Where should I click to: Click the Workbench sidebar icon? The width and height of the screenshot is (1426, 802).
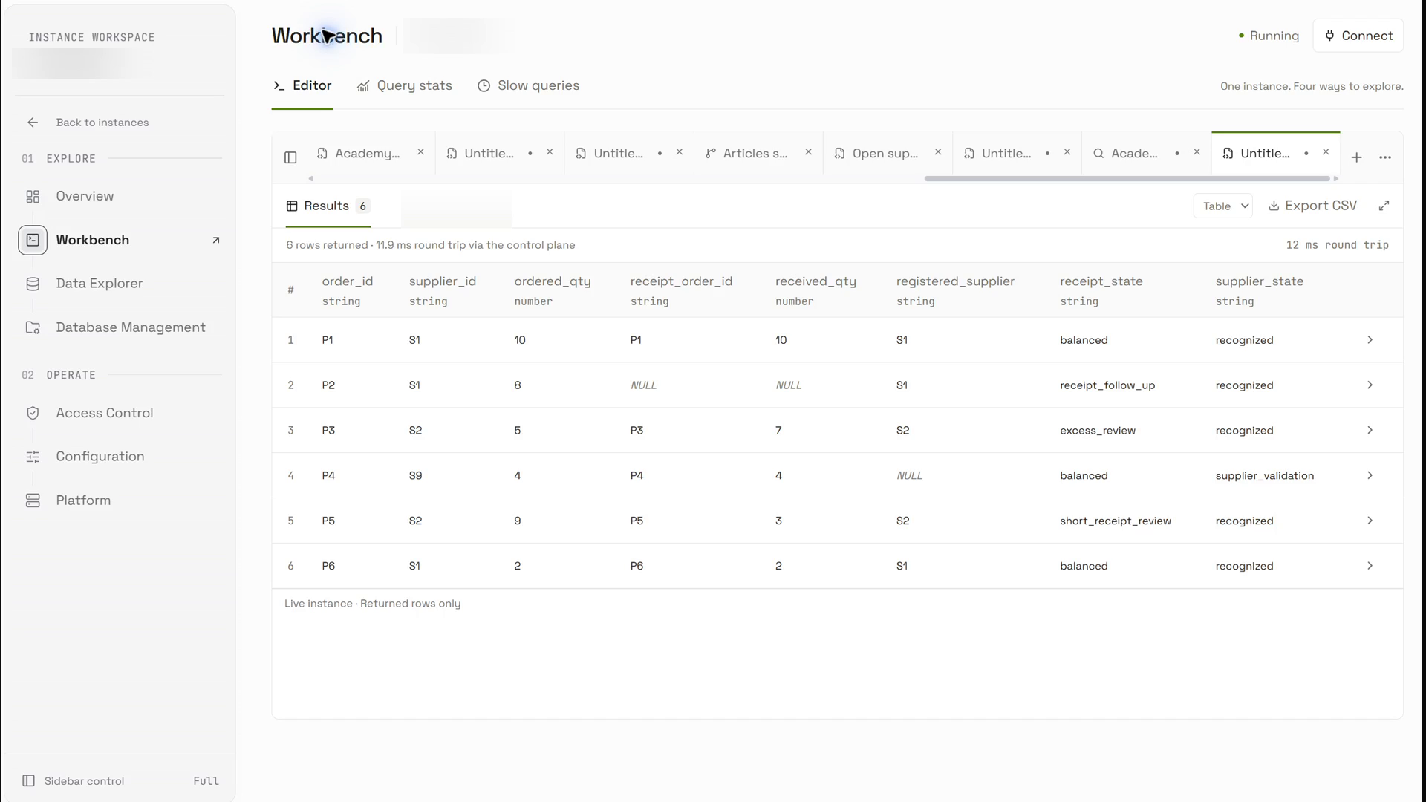click(33, 240)
